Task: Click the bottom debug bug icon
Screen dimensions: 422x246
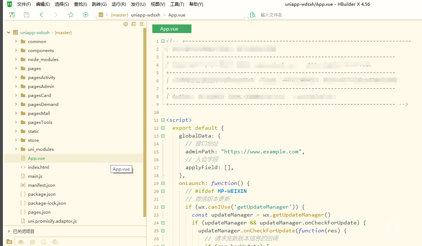Action: click(32, 242)
